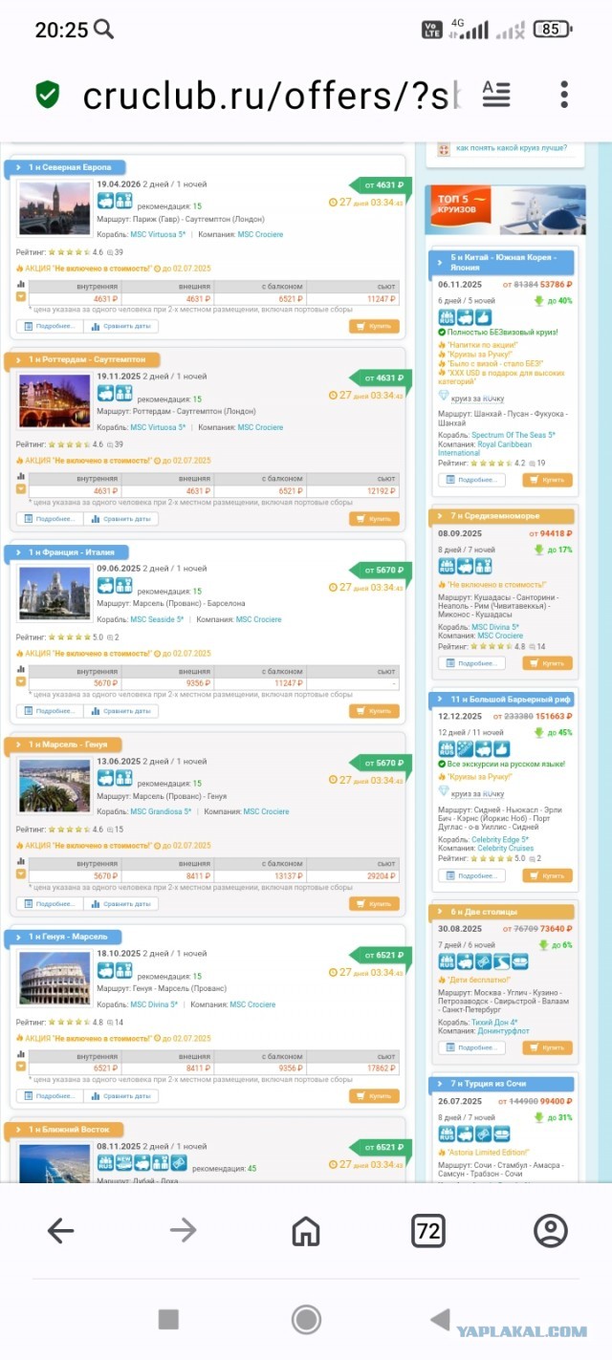The height and width of the screenshot is (1360, 612).
Task: Open the '1 н Франция - Италия' header
Action: point(65,552)
